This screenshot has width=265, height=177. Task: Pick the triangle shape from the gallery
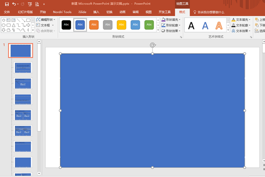click(13, 25)
